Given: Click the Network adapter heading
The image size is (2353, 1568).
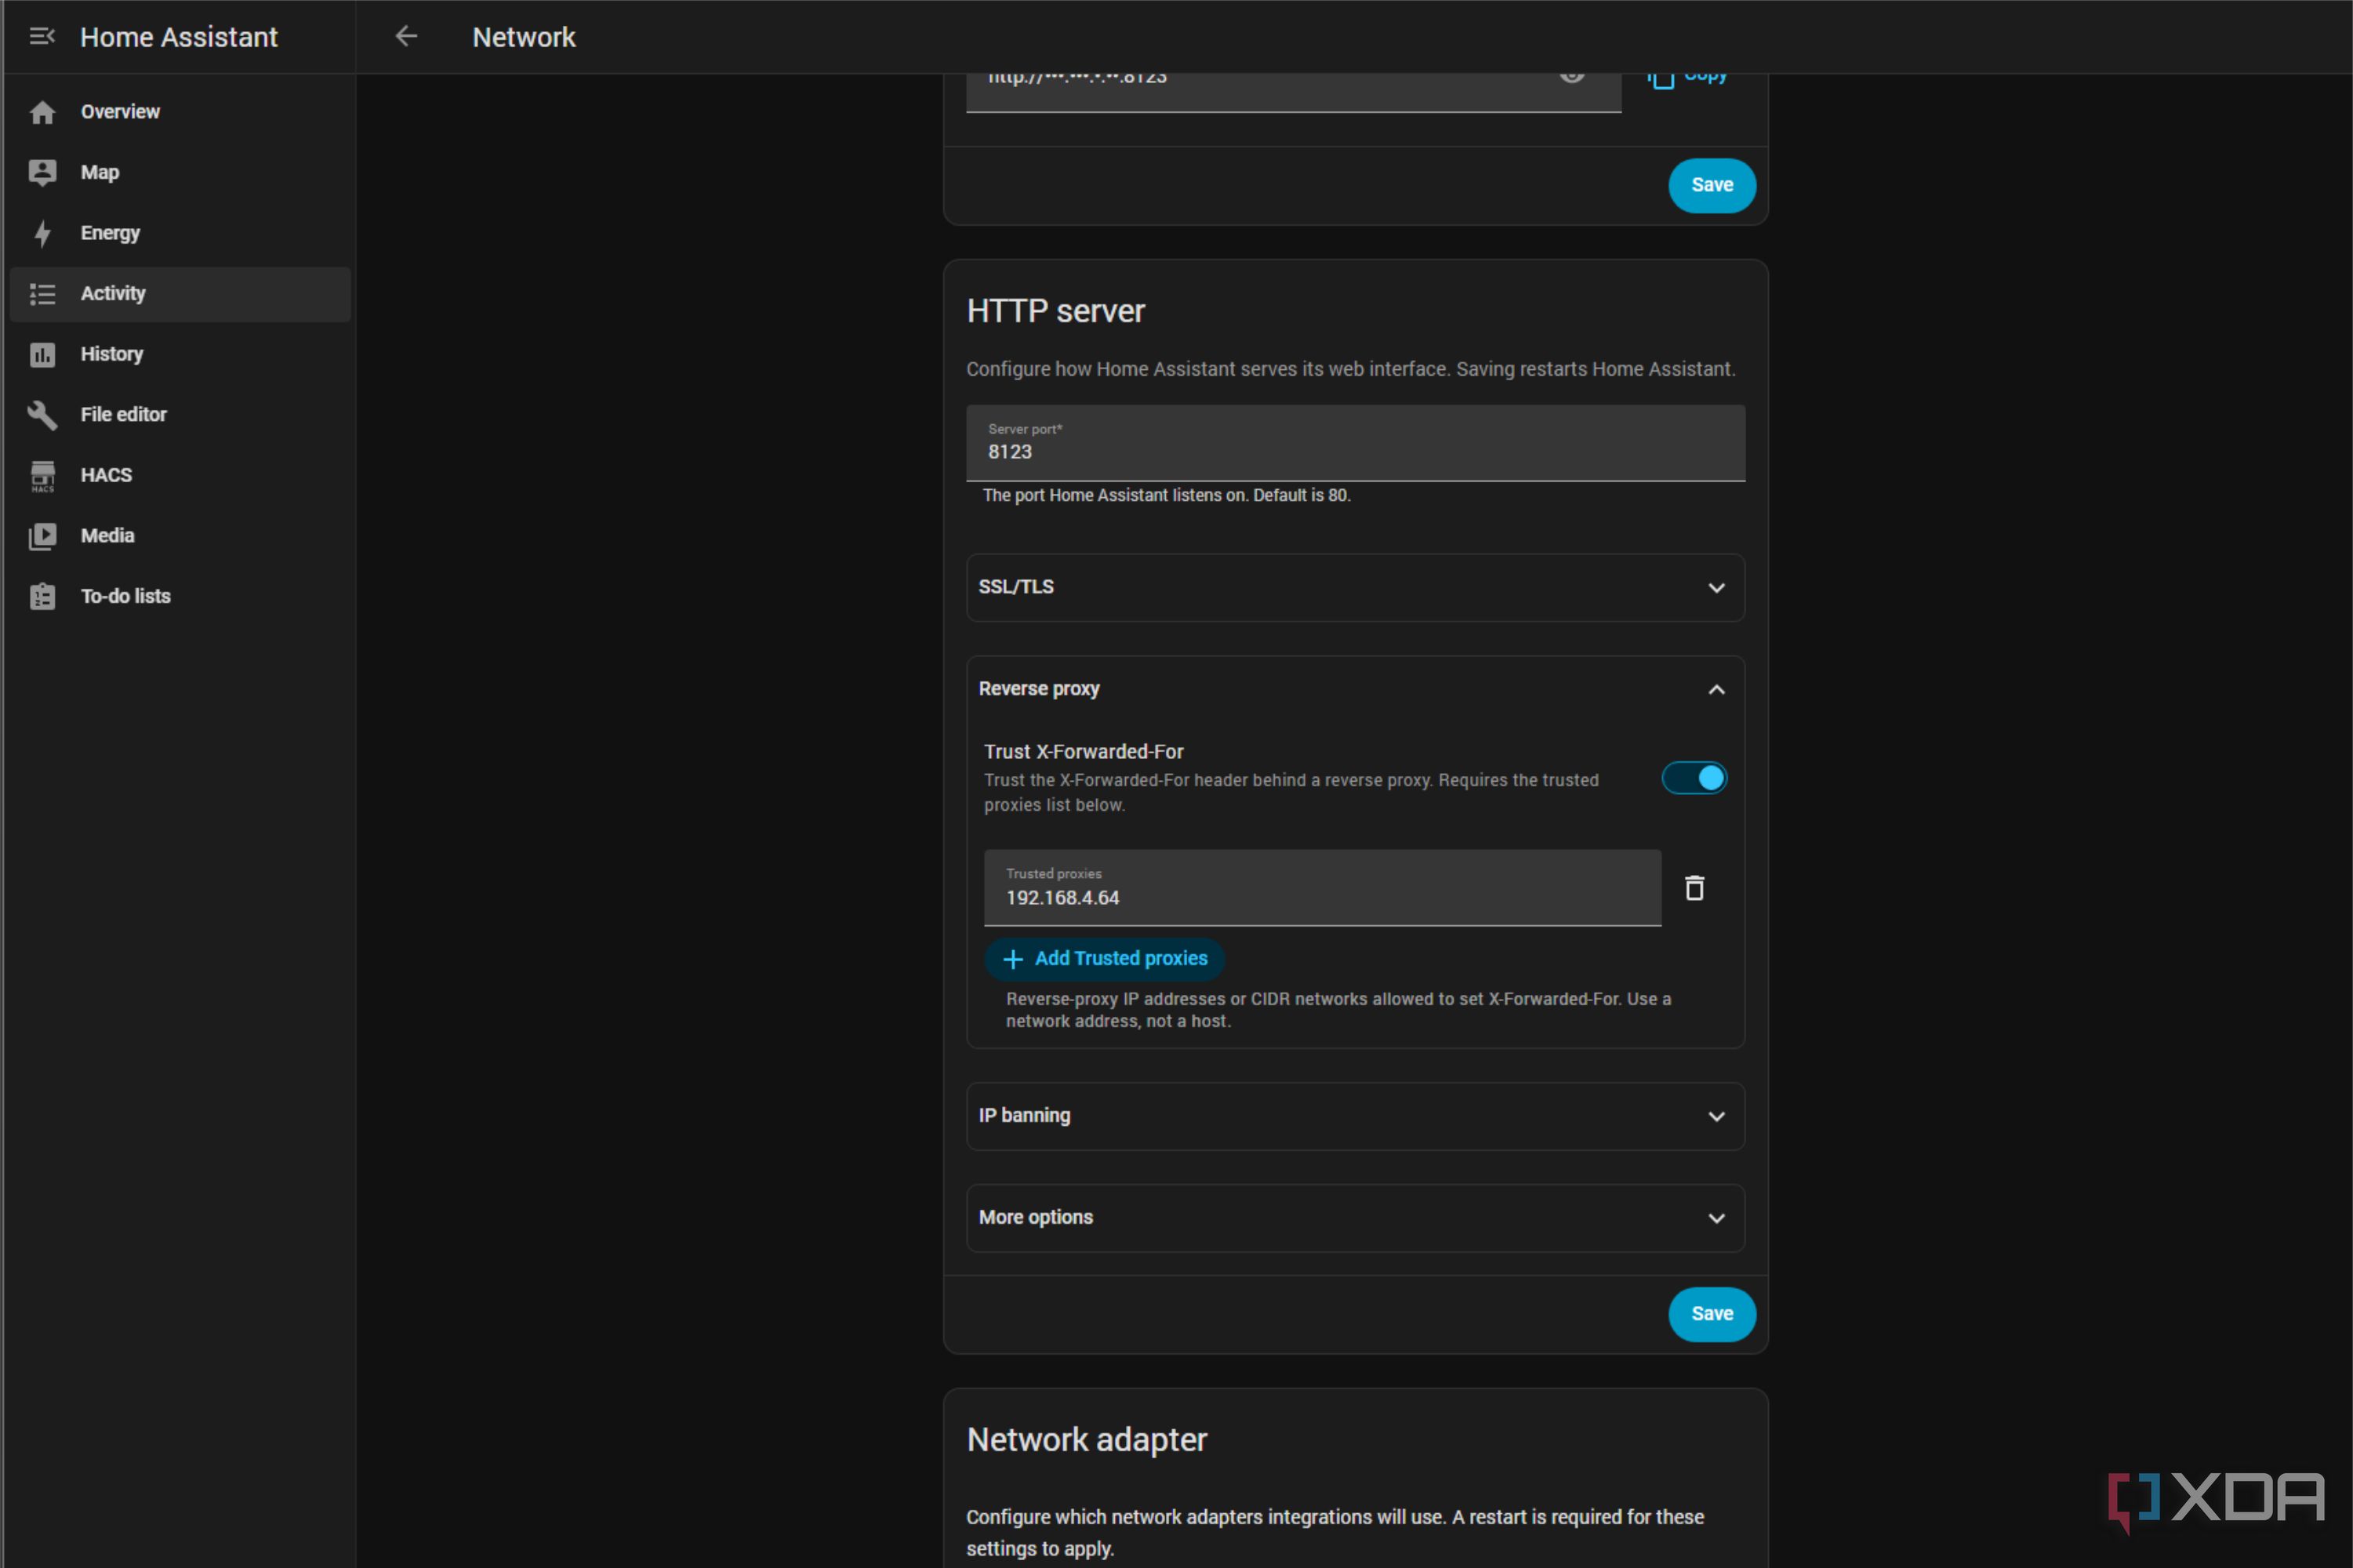Looking at the screenshot, I should [1087, 1440].
